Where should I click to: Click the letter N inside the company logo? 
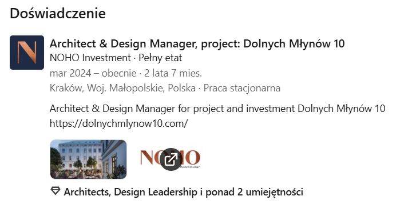pyautogui.click(x=27, y=53)
